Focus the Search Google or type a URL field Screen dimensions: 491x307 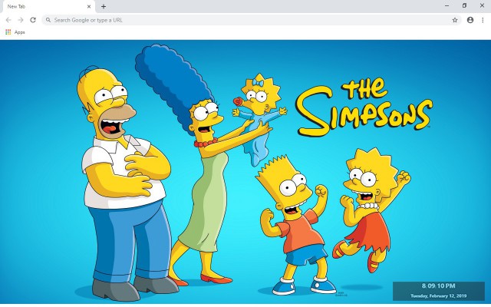(x=252, y=20)
